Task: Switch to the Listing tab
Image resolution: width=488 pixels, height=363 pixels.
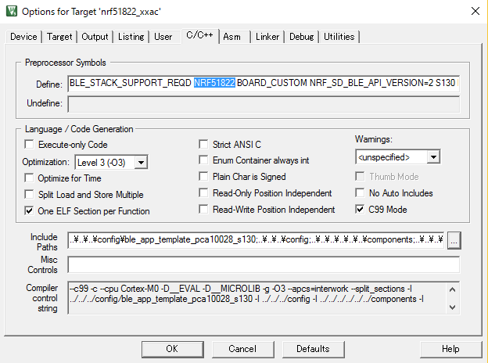Action: 131,37
